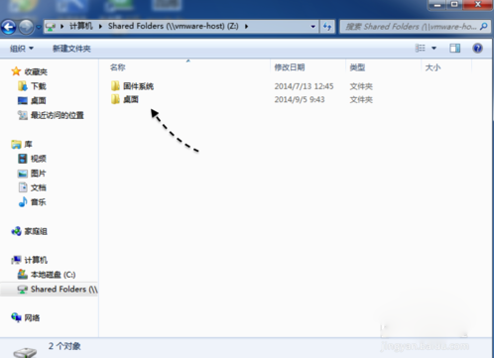This screenshot has height=358, width=494.
Task: Click 计算机 in the address bar
Action: point(81,26)
